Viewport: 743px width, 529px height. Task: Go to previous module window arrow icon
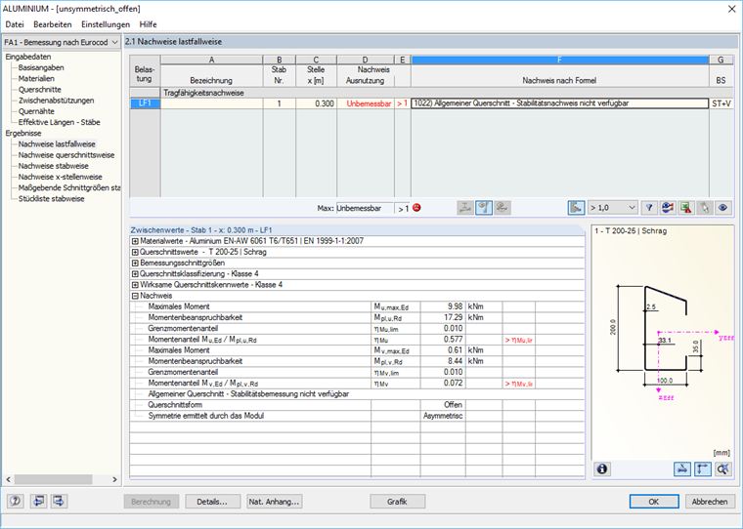38,501
